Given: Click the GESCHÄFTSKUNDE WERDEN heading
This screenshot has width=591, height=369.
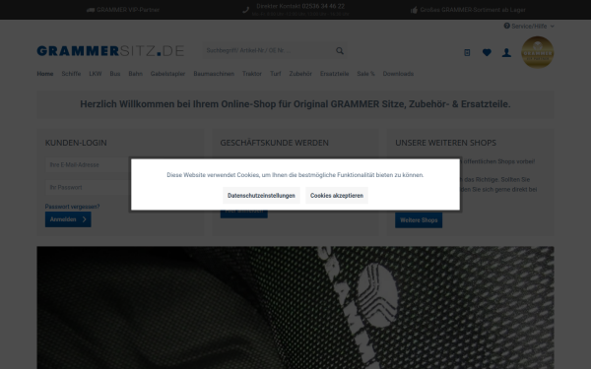Looking at the screenshot, I should point(274,143).
